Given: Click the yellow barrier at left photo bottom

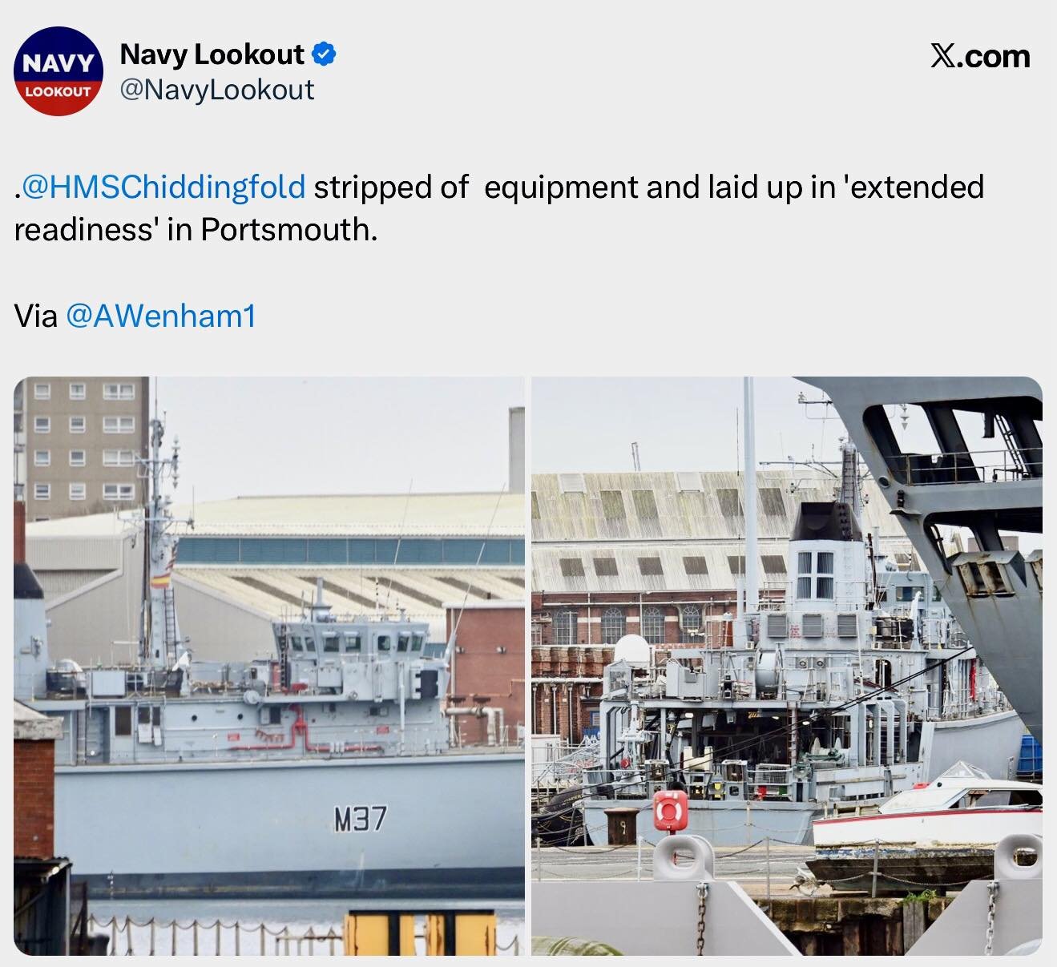Looking at the screenshot, I should click(x=421, y=933).
